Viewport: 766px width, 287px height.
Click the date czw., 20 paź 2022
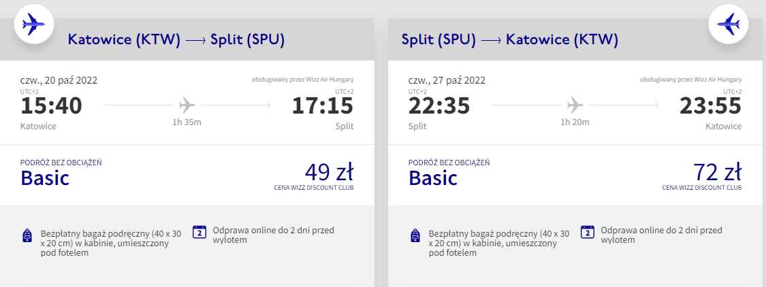click(x=59, y=80)
